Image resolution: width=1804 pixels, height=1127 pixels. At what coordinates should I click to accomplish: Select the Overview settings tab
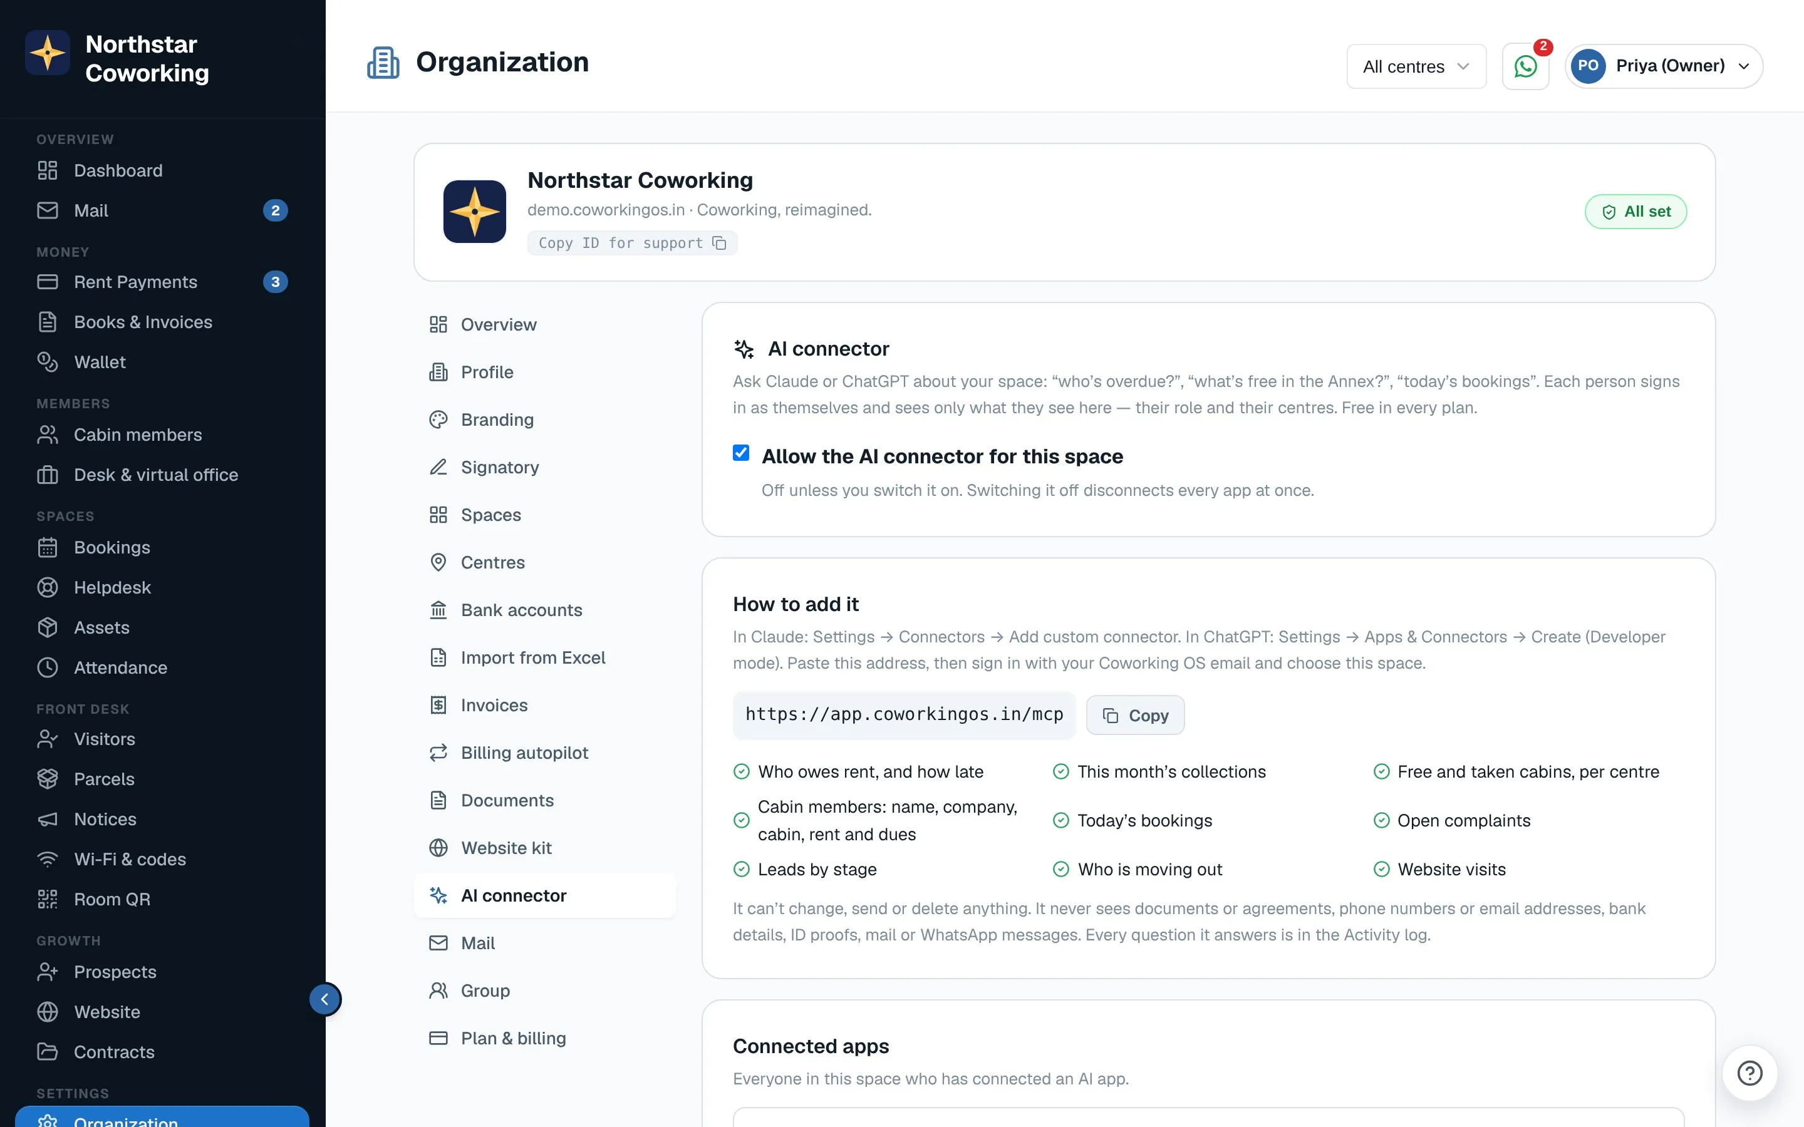545,324
